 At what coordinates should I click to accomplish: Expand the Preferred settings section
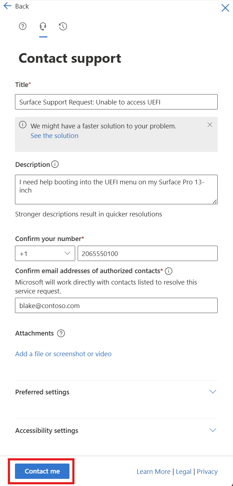[x=213, y=392]
